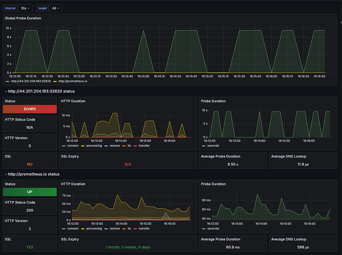Toggle http://prometheus.io series in Global Probe Duration legend
The image size is (342, 255).
pyautogui.click(x=73, y=81)
